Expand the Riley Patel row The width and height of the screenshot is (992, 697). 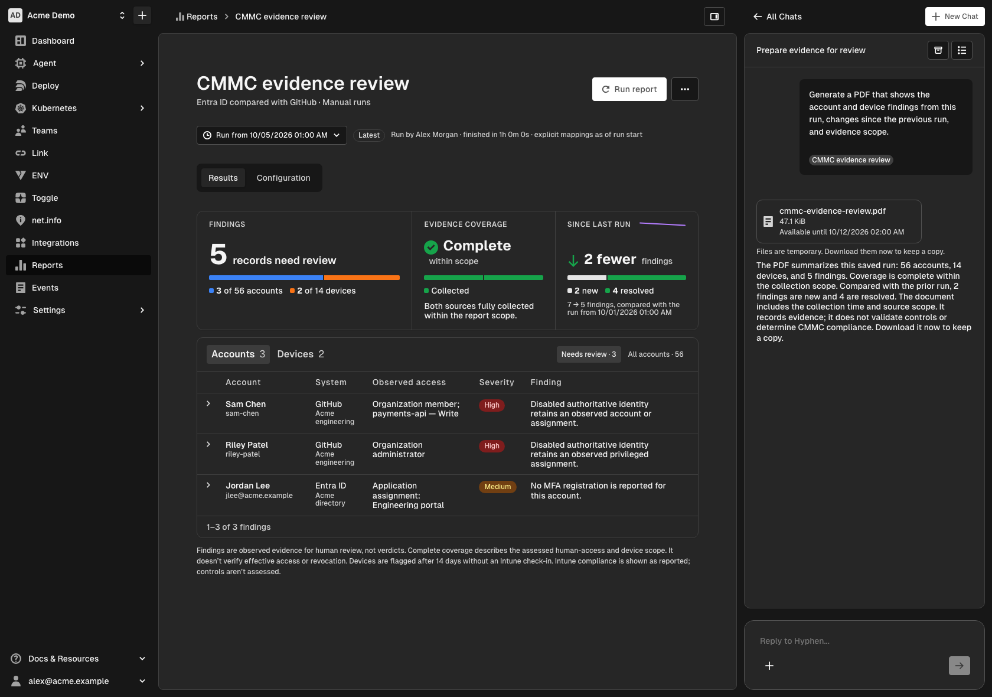point(208,445)
